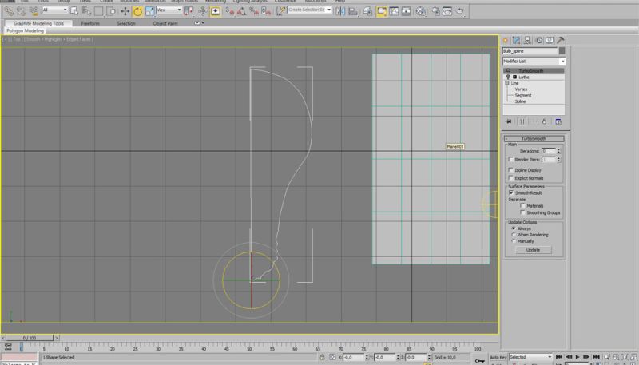
Task: Expand the Lathe modifier sub-objects
Action: 514,77
